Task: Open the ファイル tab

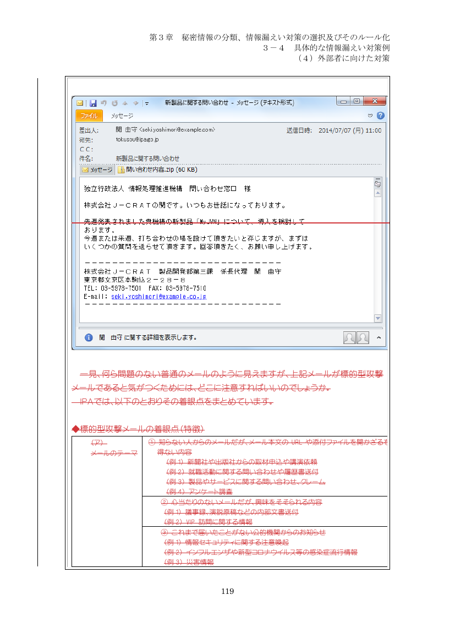Action: [x=89, y=116]
